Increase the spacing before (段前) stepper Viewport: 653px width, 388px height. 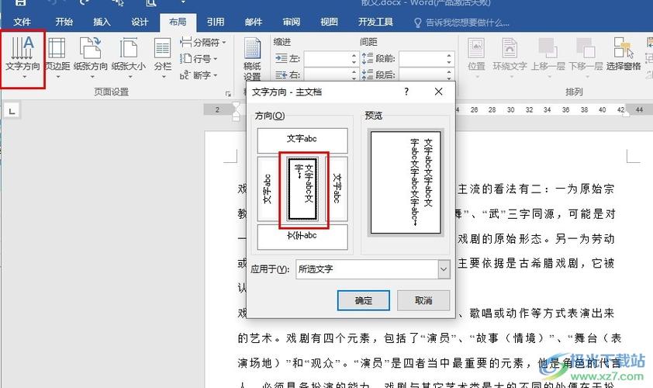tap(449, 55)
